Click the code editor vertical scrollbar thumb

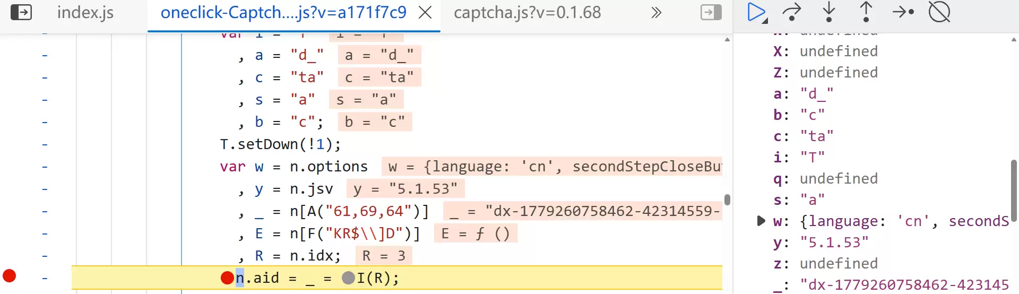(x=727, y=200)
